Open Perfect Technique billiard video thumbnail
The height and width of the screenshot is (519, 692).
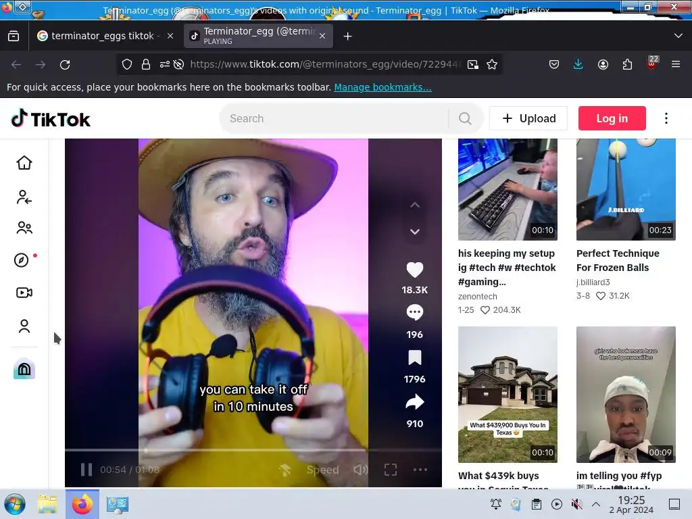(x=626, y=189)
